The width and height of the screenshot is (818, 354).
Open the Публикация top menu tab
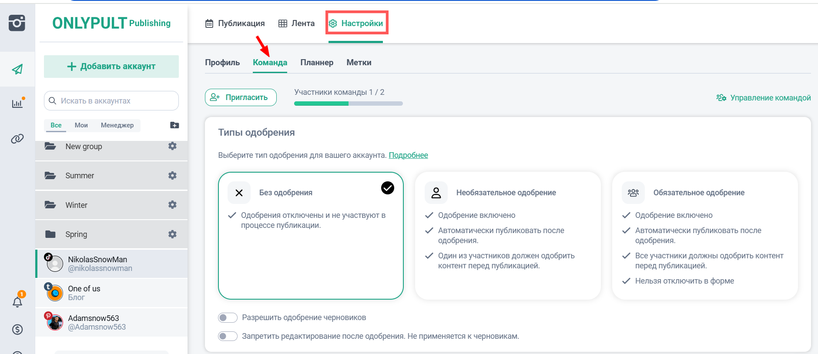pos(235,23)
